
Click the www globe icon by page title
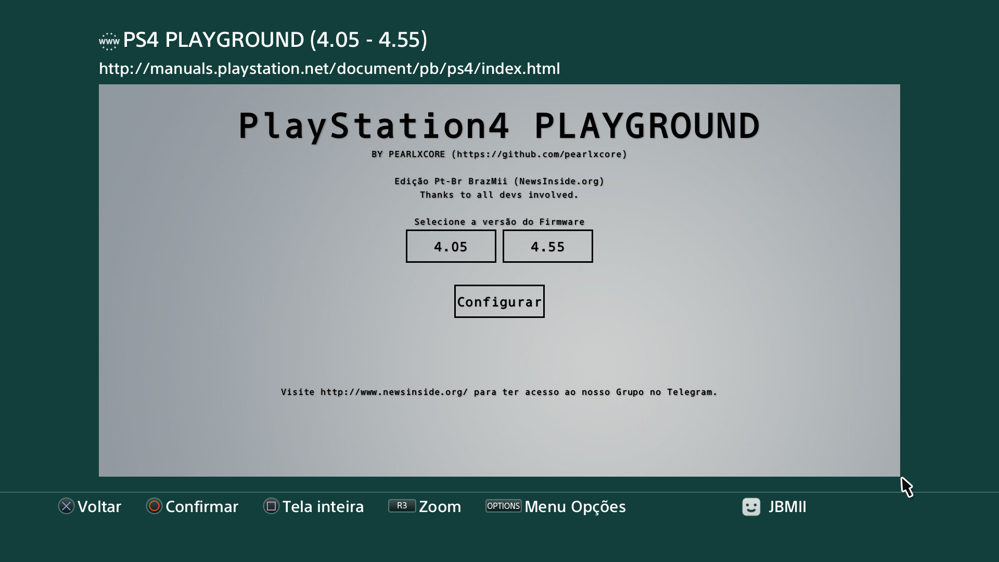click(x=109, y=41)
